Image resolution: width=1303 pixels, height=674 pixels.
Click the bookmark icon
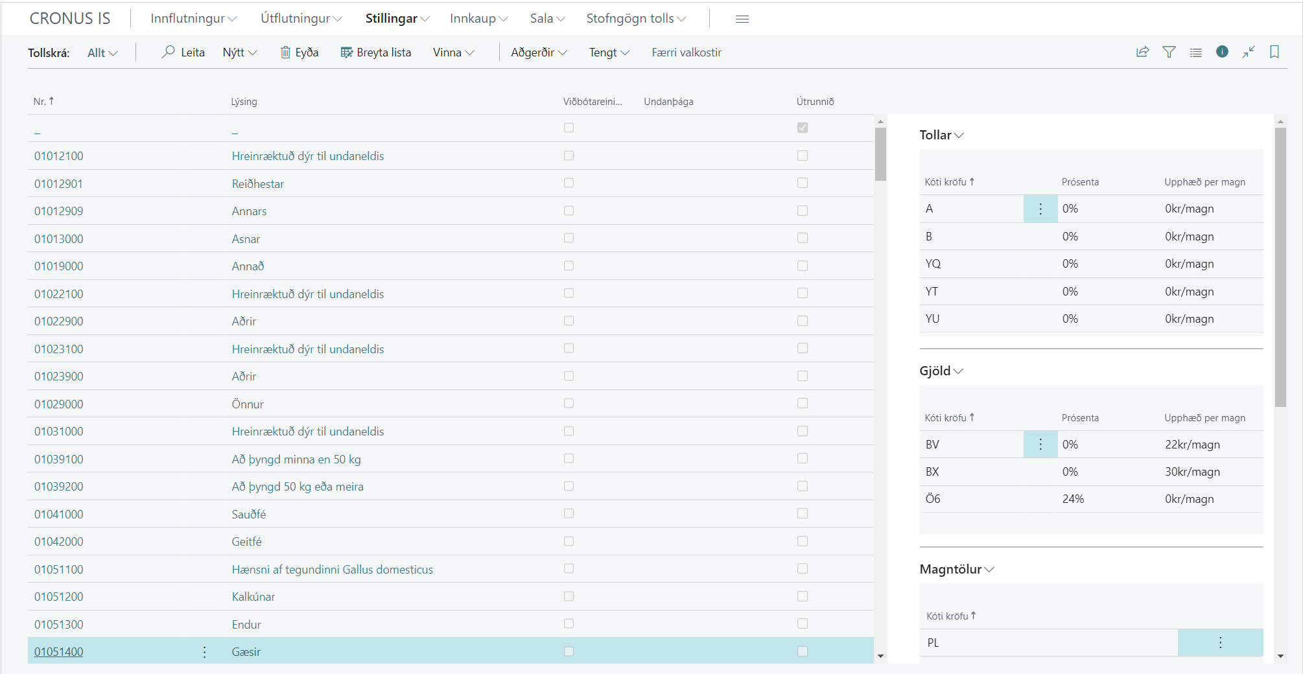coord(1274,52)
